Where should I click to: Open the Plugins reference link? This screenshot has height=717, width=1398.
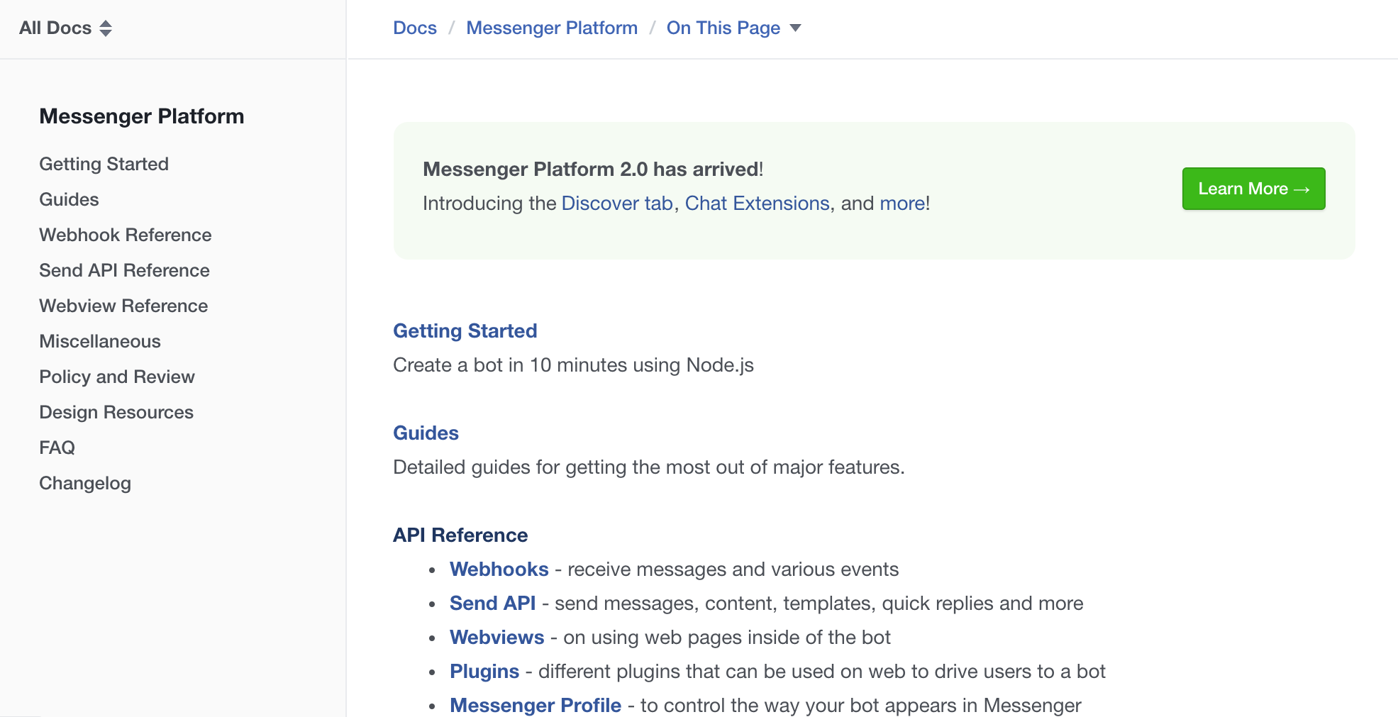point(484,672)
